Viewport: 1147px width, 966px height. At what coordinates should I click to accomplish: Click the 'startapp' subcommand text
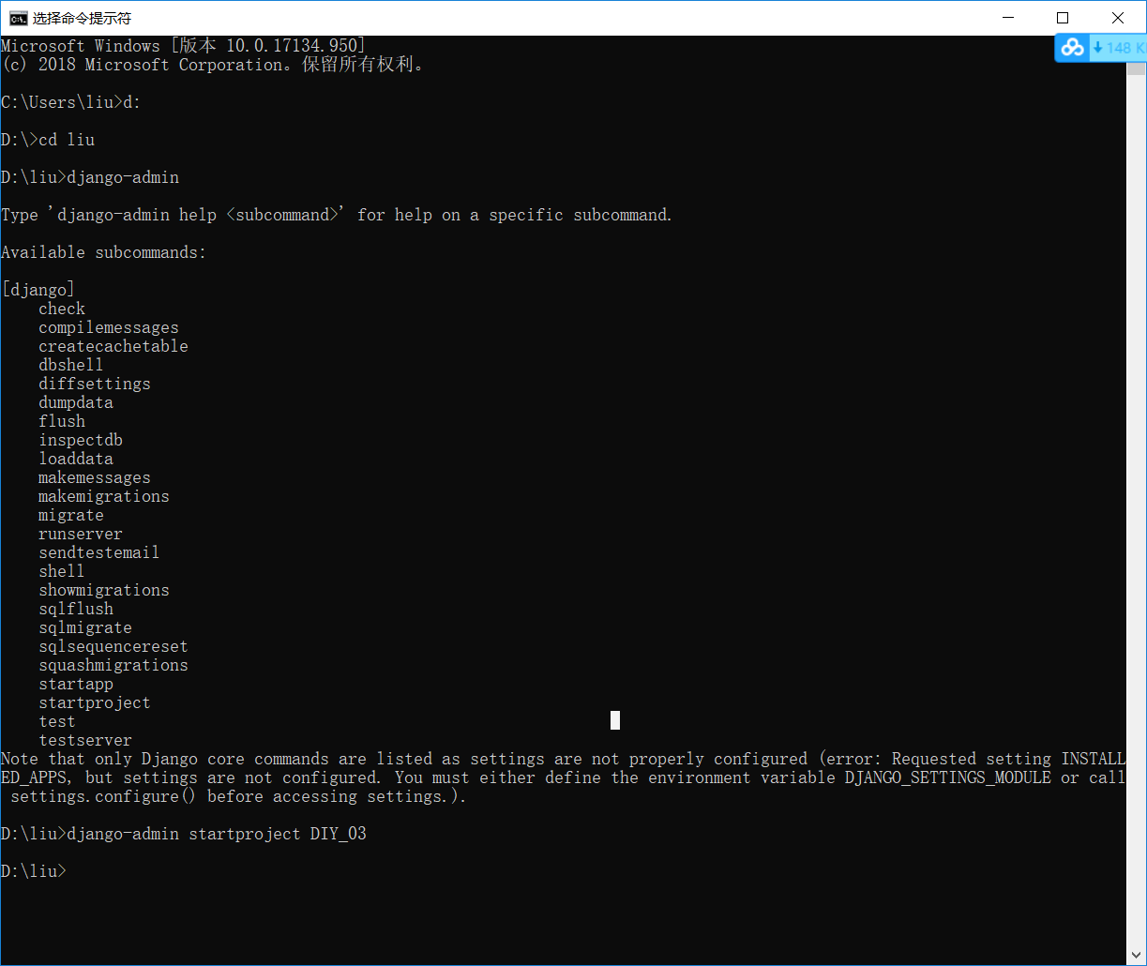click(x=76, y=684)
